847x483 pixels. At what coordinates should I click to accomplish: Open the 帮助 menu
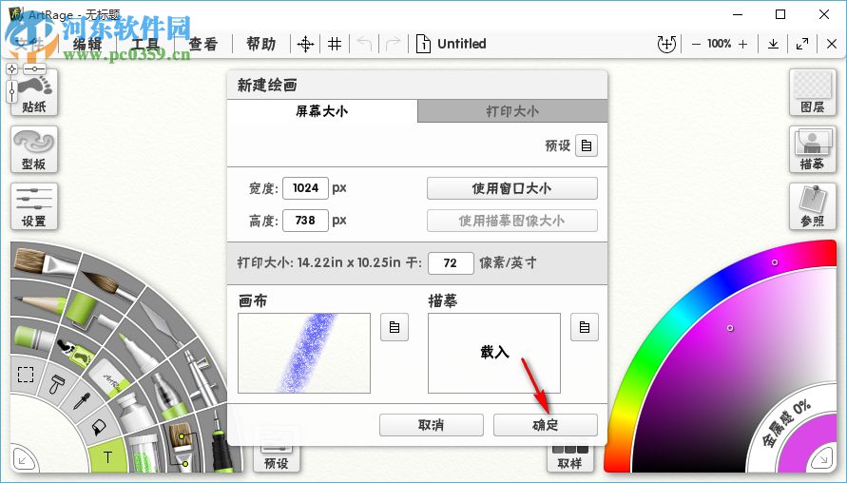[x=260, y=45]
